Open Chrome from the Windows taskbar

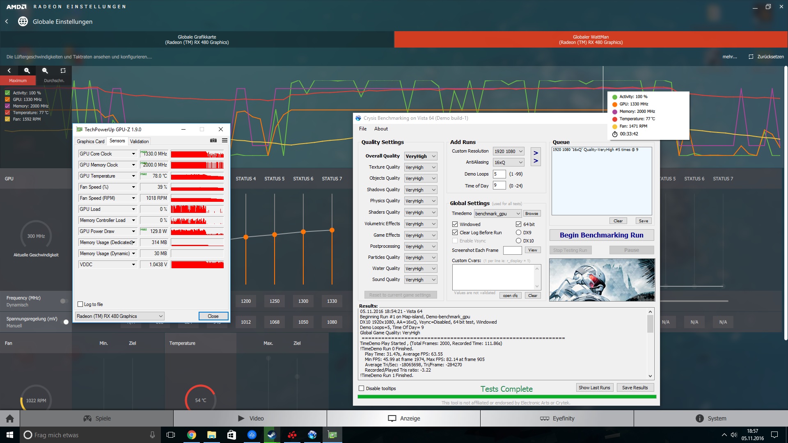(x=192, y=435)
